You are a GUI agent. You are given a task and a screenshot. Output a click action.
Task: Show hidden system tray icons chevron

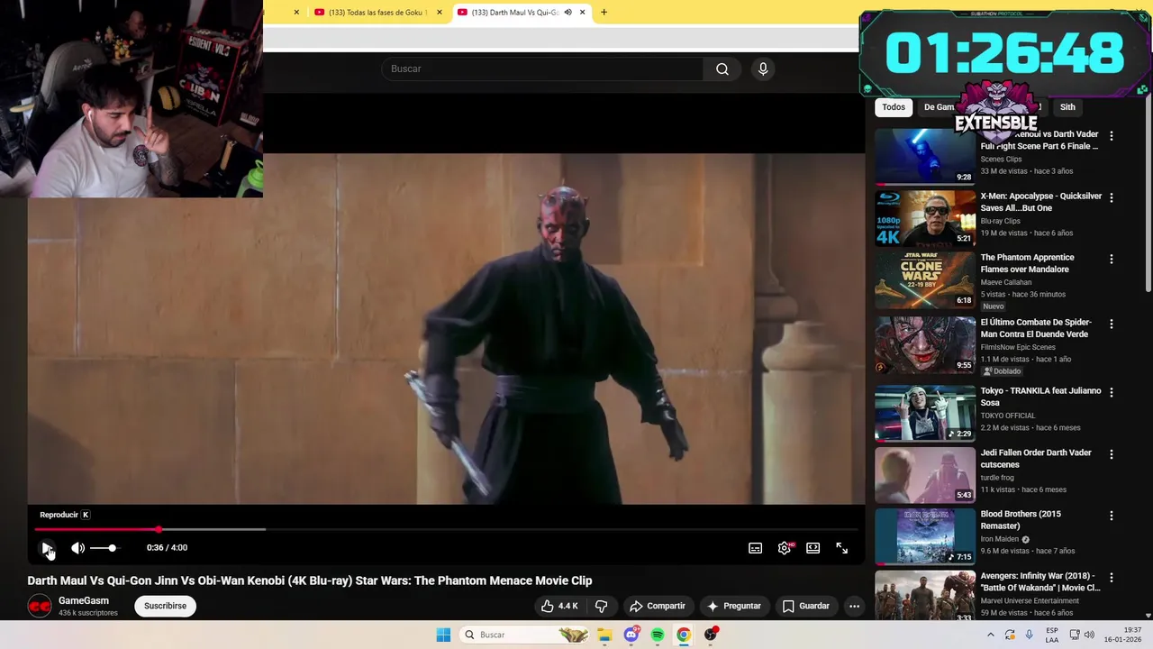(x=990, y=635)
